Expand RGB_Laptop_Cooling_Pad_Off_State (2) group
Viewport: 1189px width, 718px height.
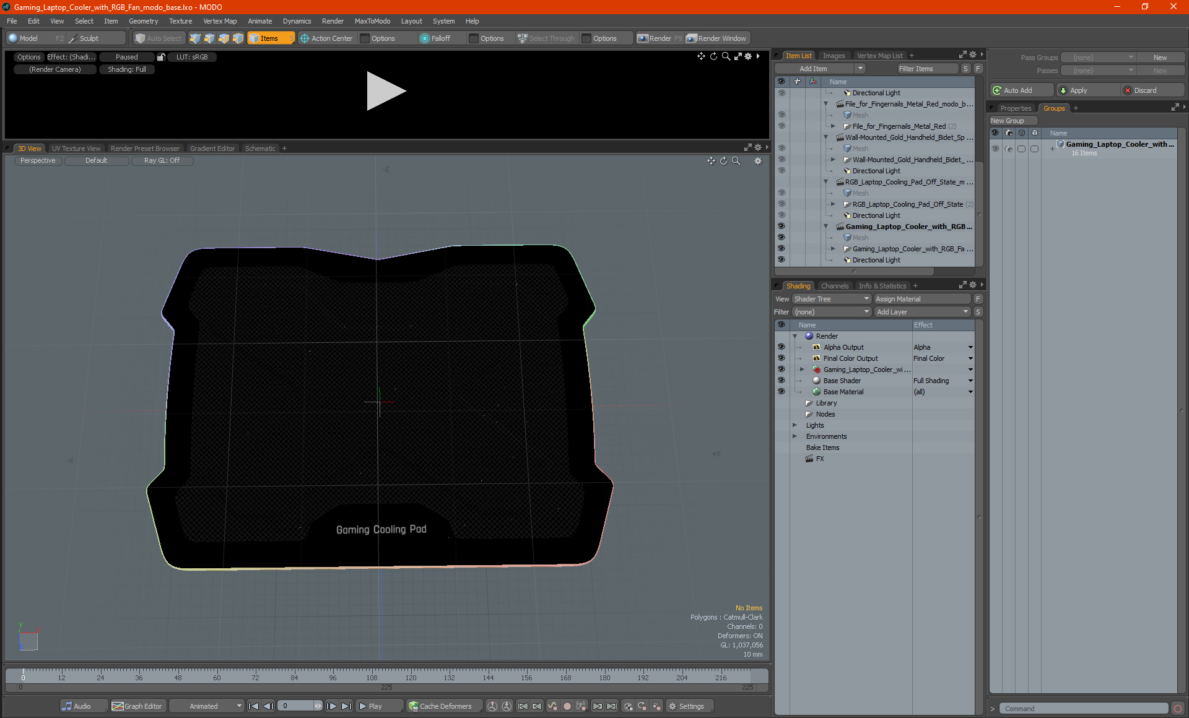tap(834, 204)
